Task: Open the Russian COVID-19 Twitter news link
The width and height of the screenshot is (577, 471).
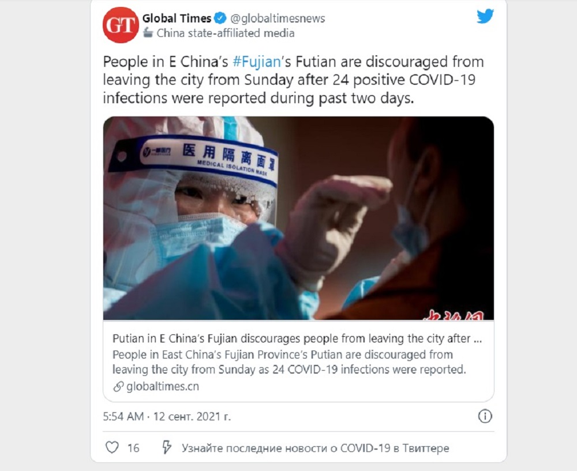Action: point(316,448)
